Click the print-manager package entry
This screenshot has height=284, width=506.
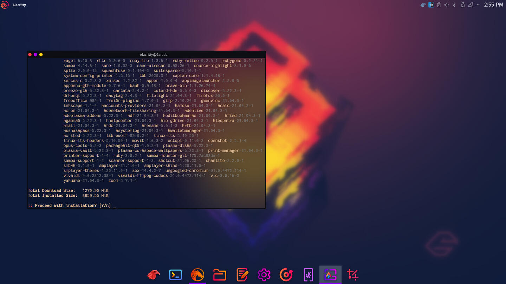tap(235, 150)
